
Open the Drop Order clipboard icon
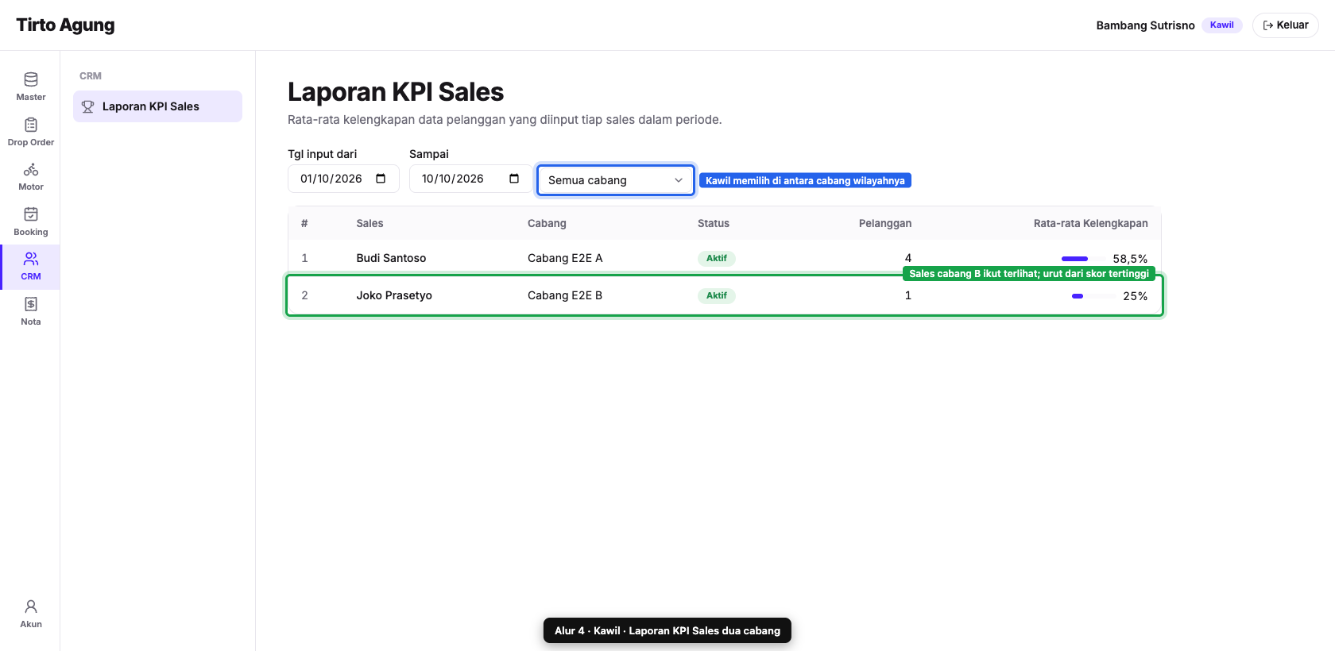point(31,125)
